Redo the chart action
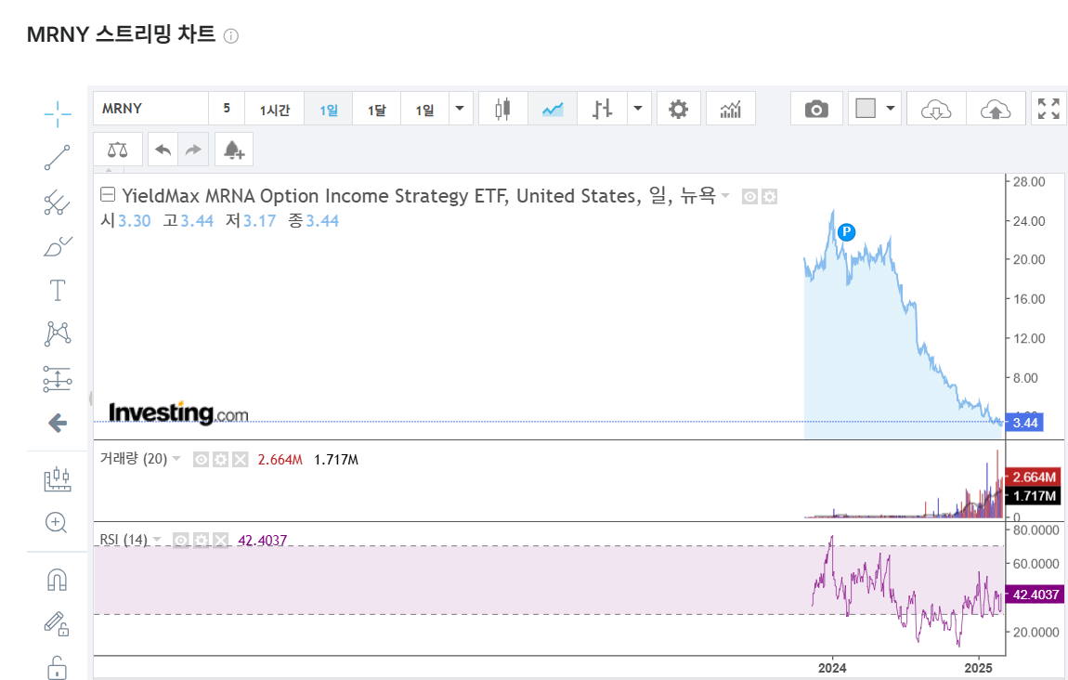1068x680 pixels. point(193,150)
